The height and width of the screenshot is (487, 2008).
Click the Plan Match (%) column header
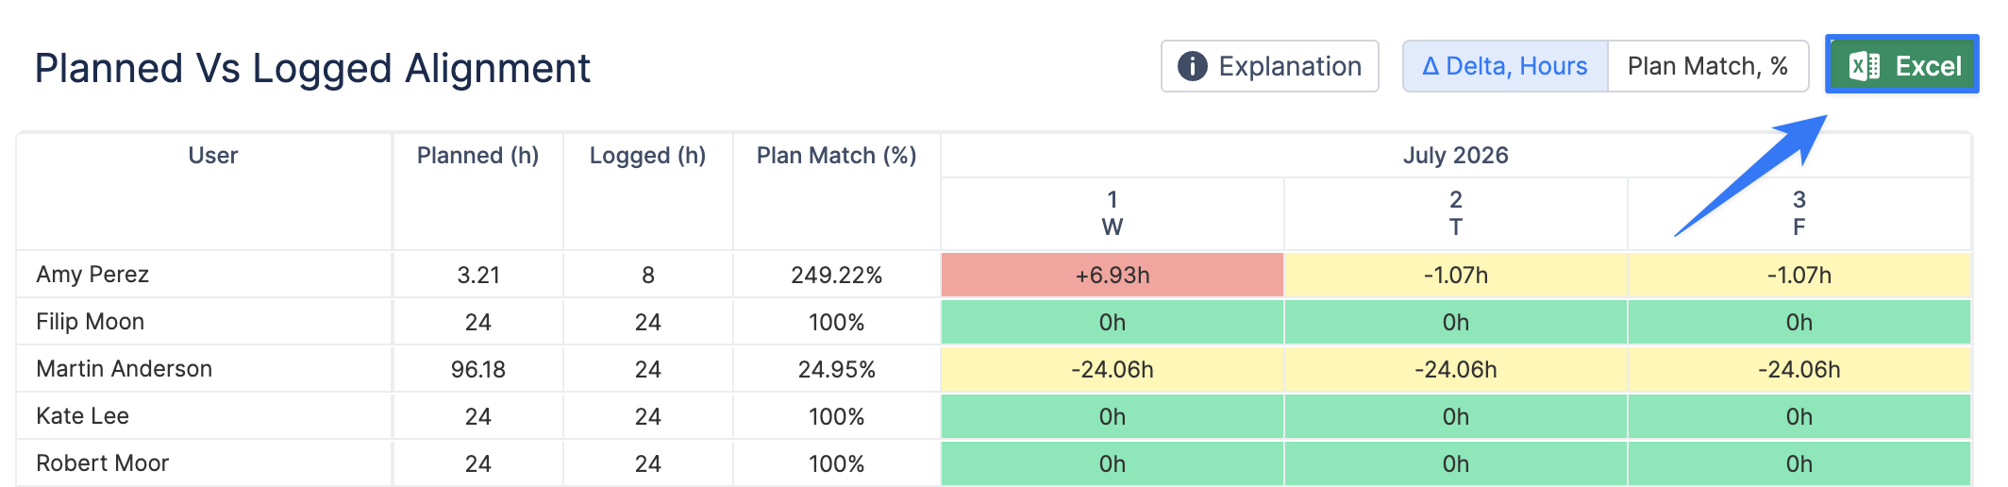click(837, 156)
